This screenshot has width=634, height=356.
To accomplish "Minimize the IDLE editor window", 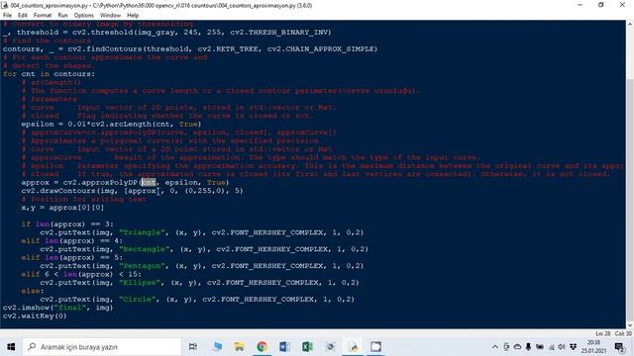I will (581, 5).
